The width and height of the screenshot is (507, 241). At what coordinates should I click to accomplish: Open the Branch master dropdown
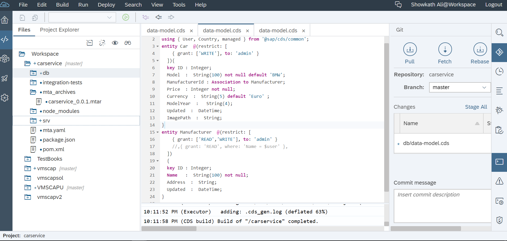(459, 87)
